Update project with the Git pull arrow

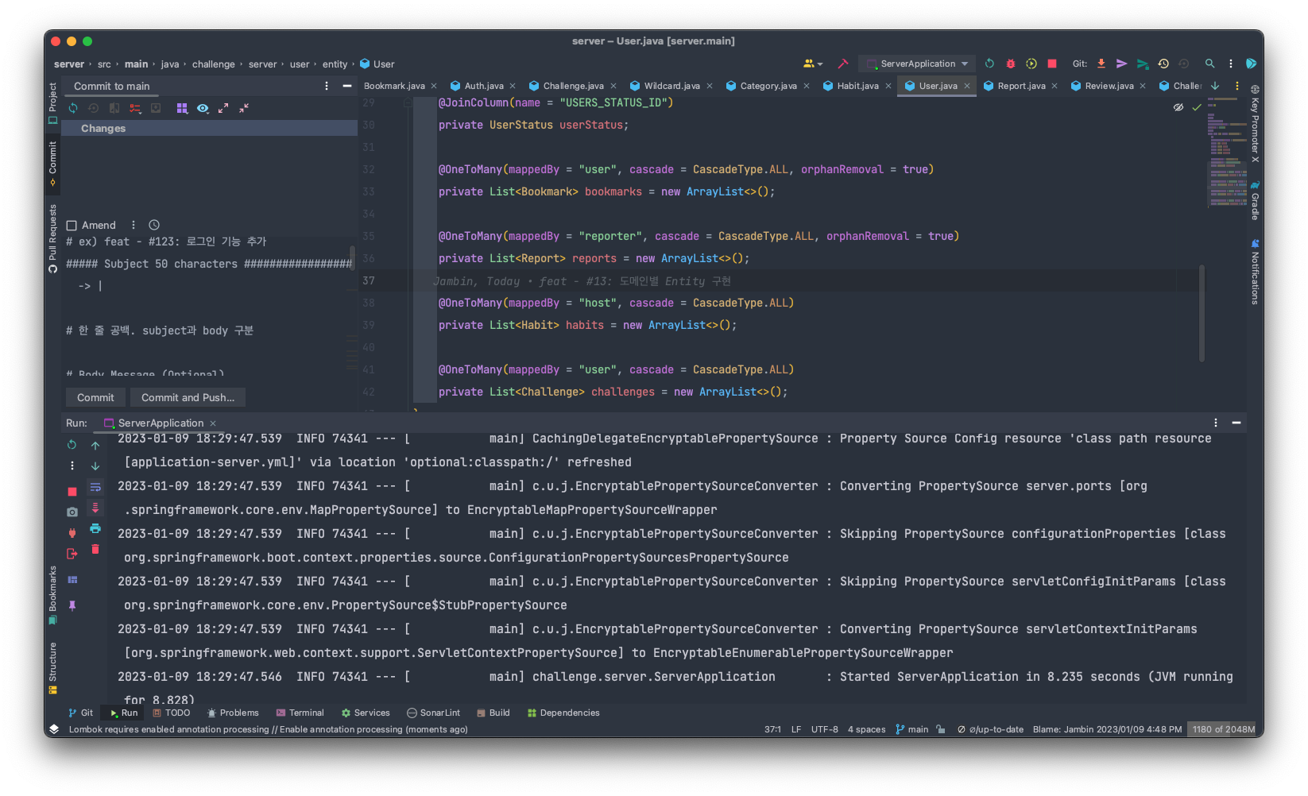point(1101,64)
